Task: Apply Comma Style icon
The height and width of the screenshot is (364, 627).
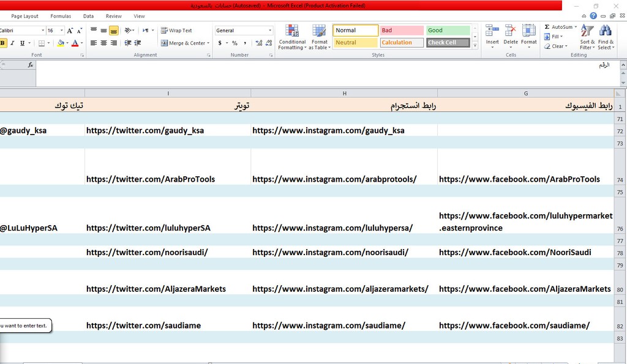Action: tap(245, 43)
